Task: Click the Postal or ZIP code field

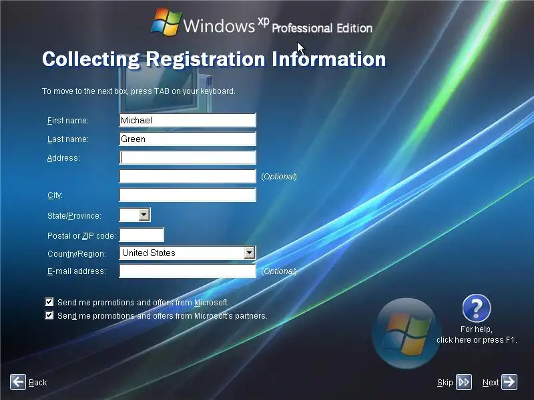Action: [x=142, y=235]
